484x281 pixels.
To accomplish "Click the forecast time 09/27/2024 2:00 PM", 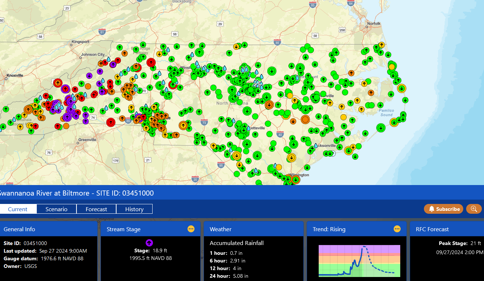I will (460, 252).
